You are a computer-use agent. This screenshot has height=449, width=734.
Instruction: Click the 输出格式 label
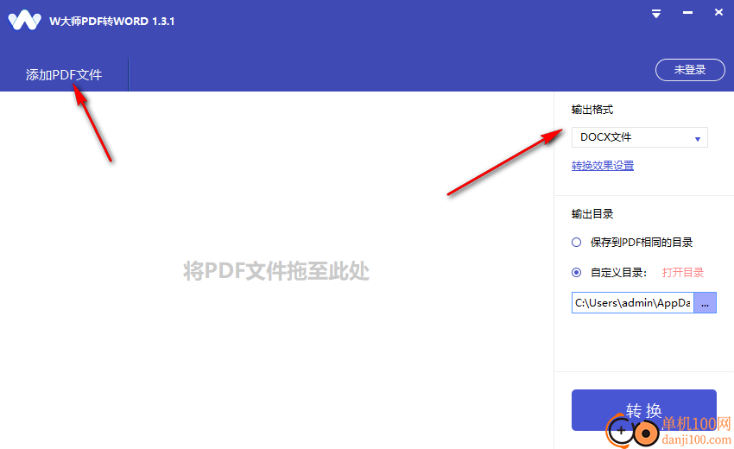(x=592, y=110)
